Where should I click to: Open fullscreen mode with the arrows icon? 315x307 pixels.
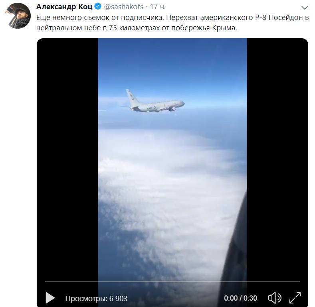pos(295,298)
